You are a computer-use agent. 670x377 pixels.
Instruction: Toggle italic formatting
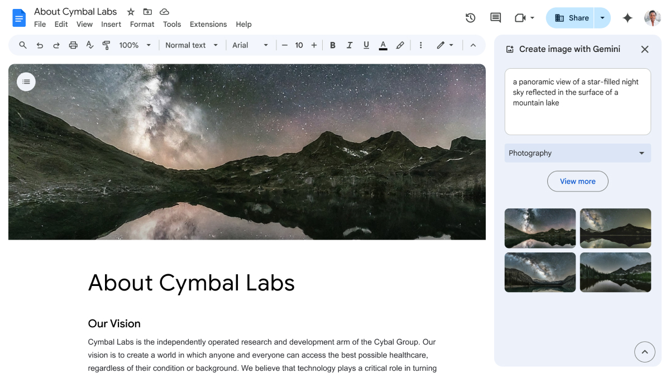click(x=350, y=45)
